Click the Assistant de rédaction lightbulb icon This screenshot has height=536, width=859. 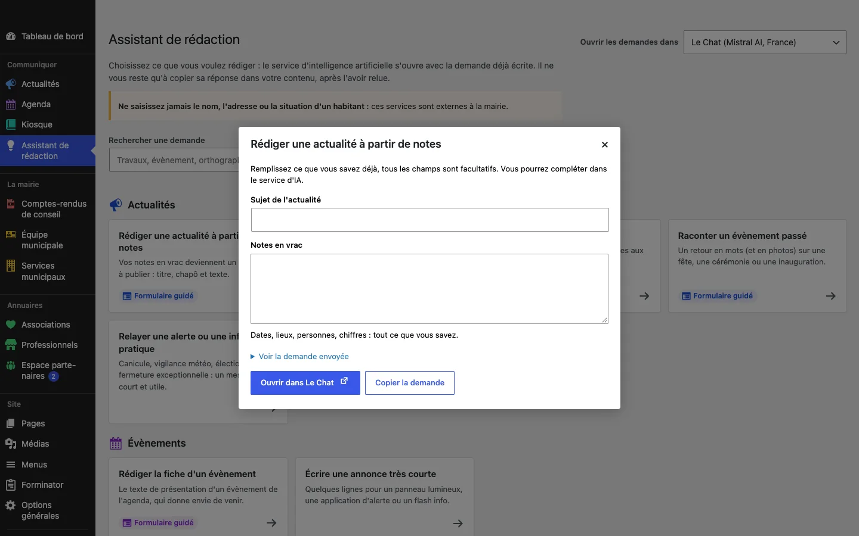(x=11, y=145)
